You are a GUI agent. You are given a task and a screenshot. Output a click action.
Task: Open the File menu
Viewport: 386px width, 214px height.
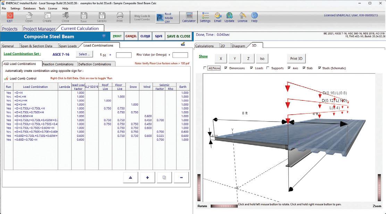(x=4, y=8)
